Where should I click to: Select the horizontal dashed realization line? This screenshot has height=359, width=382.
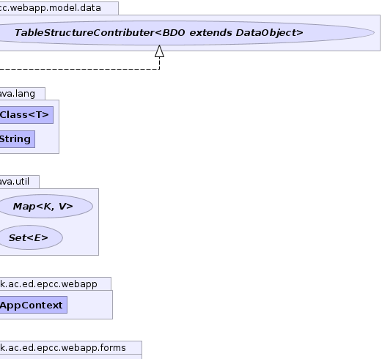pos(80,69)
